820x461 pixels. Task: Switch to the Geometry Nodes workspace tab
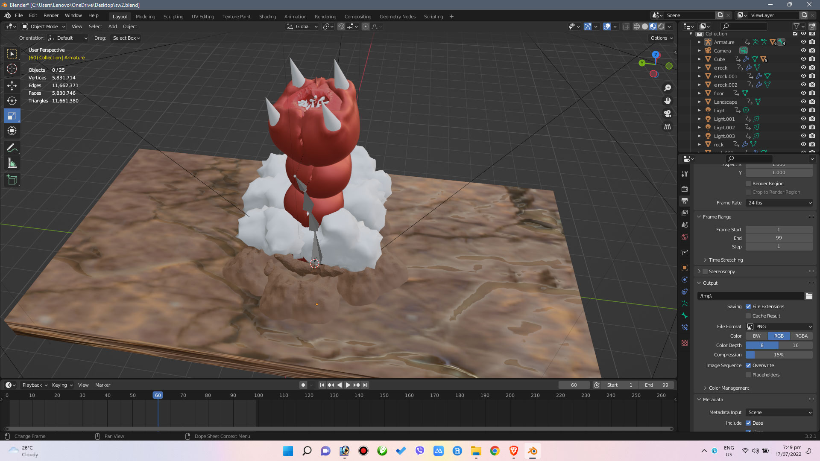tap(397, 17)
